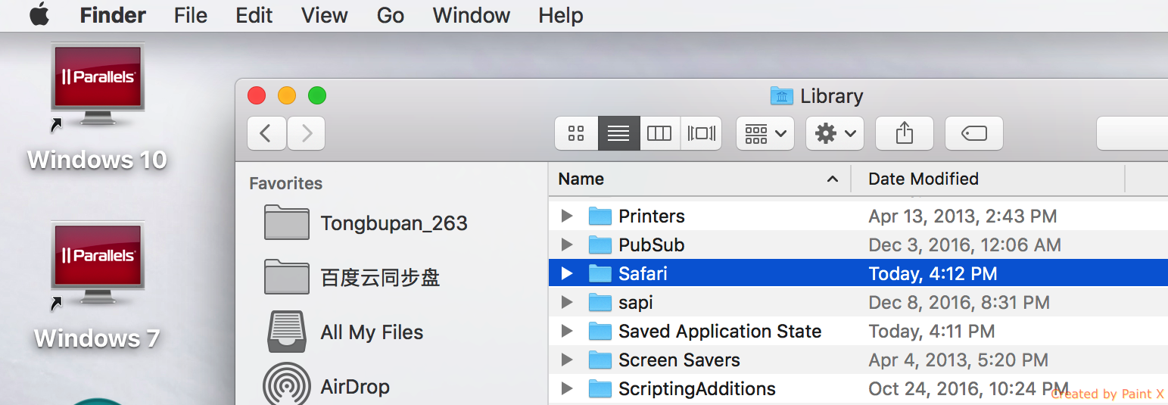This screenshot has width=1168, height=405.
Task: Expand the sapi folder
Action: pyautogui.click(x=566, y=303)
